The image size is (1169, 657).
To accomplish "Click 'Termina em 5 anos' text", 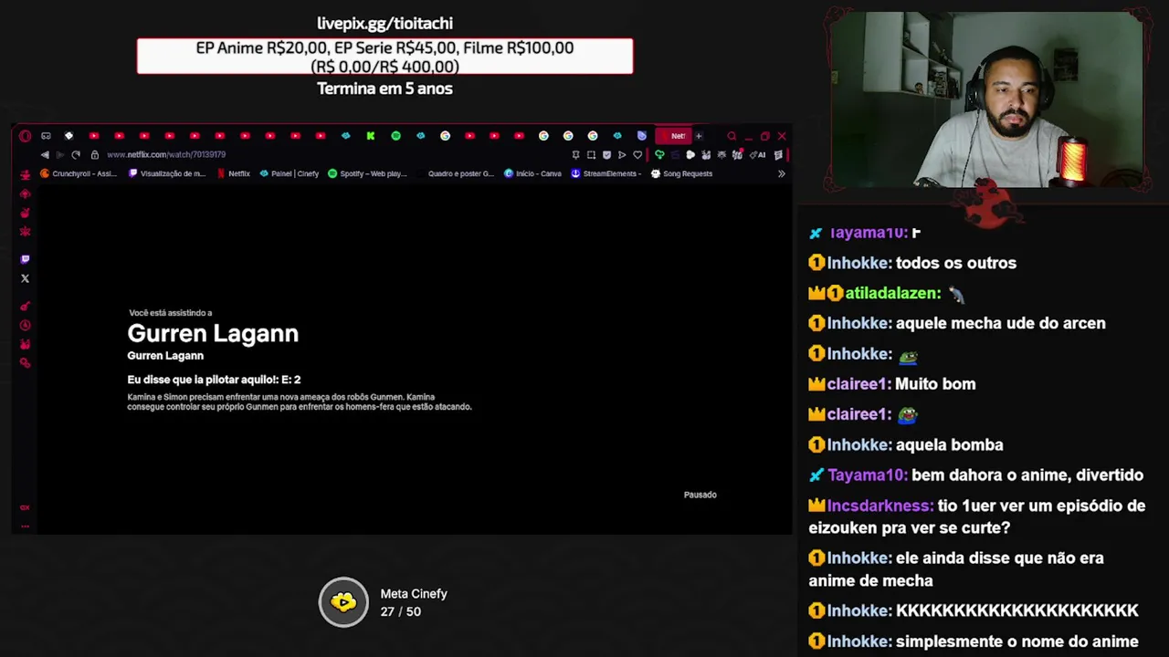I will pyautogui.click(x=384, y=89).
